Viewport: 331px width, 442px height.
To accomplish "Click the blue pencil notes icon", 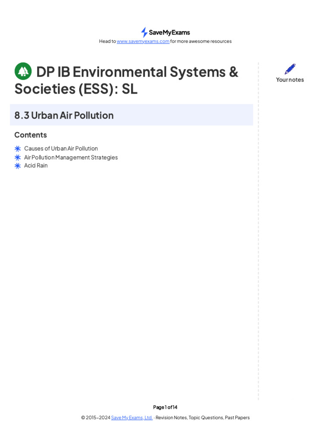I will coord(290,69).
